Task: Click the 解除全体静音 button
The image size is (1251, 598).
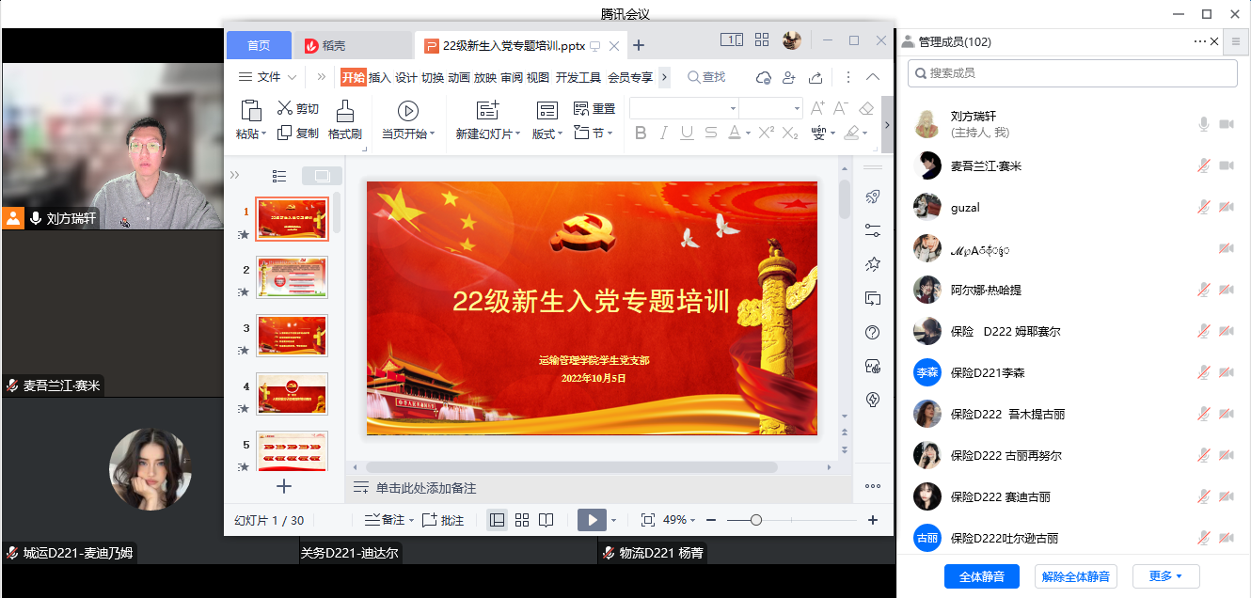Action: pyautogui.click(x=1075, y=576)
